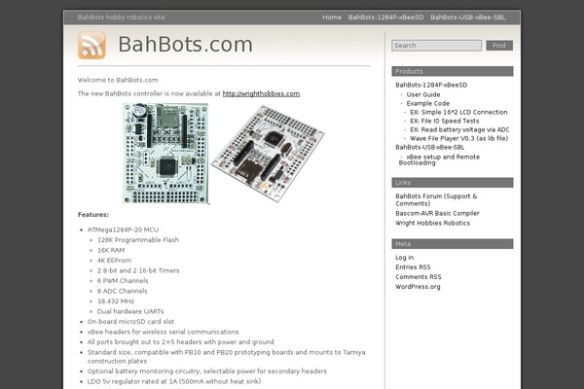This screenshot has height=389, width=584.
Task: Open Wright Hobbies Robotics link
Action: (433, 223)
